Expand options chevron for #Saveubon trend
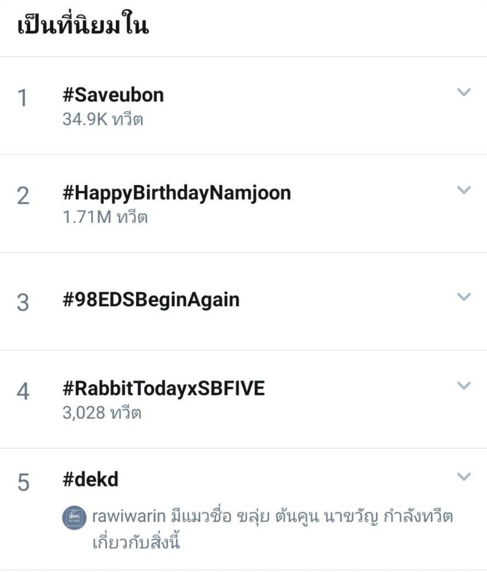The height and width of the screenshot is (572, 487). [463, 92]
